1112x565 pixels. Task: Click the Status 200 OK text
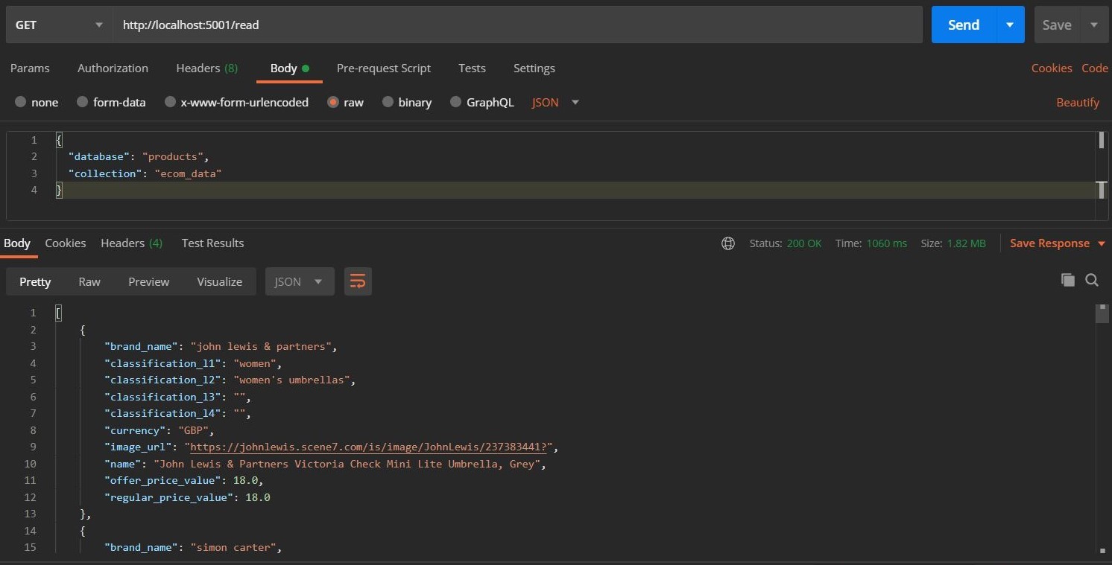786,243
